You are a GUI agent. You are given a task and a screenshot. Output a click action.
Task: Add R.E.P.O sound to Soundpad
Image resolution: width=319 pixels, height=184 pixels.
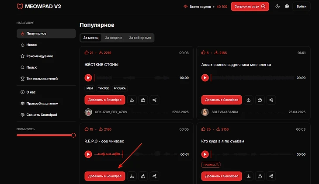pos(105,176)
